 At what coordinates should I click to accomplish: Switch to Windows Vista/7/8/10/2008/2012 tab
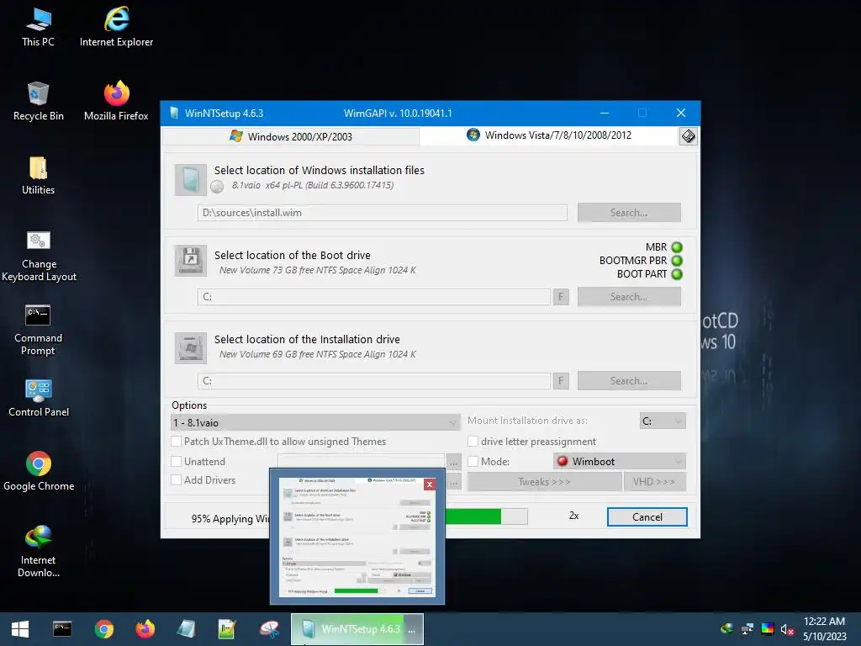pos(549,135)
